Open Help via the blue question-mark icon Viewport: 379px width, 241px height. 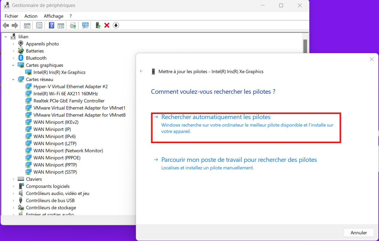pyautogui.click(x=51, y=25)
